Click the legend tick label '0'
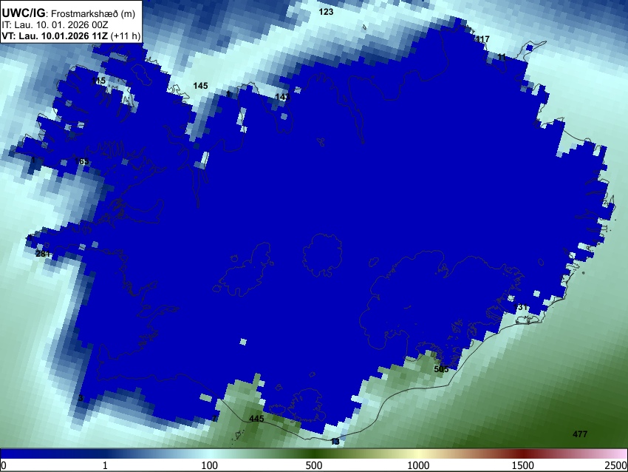This screenshot has width=628, height=472. point(4,465)
